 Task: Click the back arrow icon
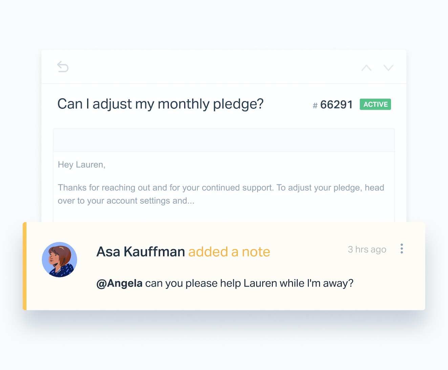pyautogui.click(x=63, y=67)
